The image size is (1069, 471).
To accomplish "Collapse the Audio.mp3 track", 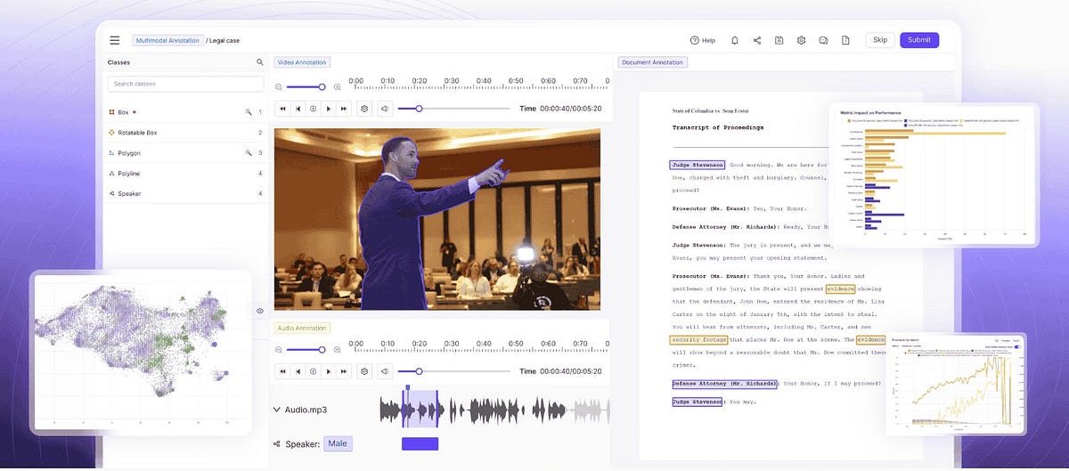I will point(277,410).
